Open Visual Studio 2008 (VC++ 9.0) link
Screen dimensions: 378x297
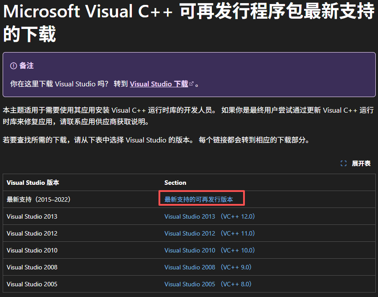pyautogui.click(x=208, y=267)
